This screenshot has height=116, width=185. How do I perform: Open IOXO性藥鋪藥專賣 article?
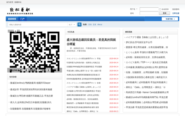84,79
